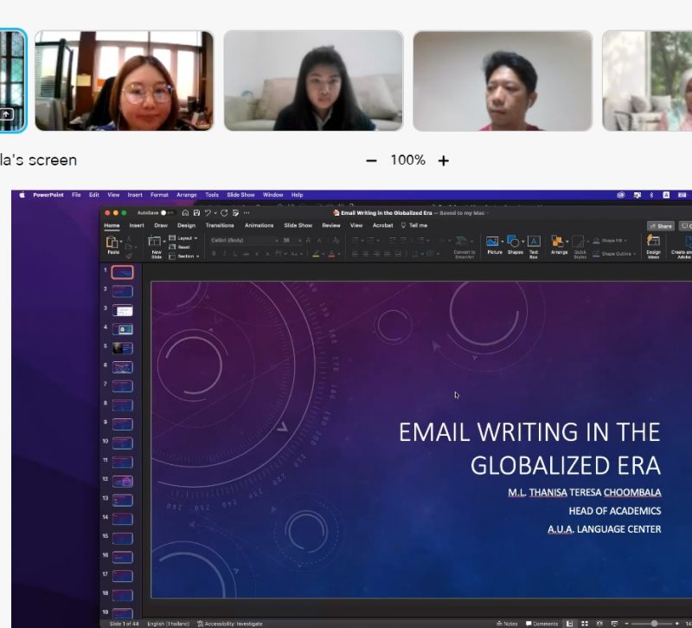Click the Apple menu icon
This screenshot has height=628, width=692.
22,195
